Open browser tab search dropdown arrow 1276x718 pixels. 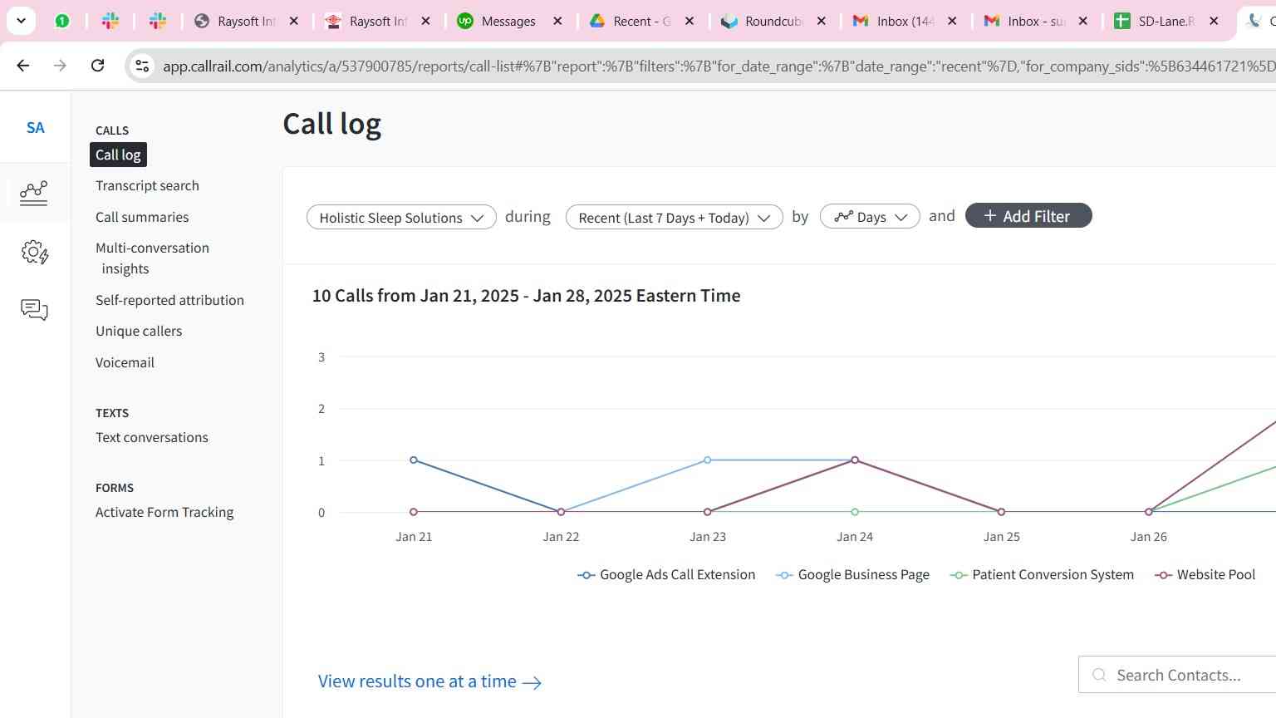click(x=21, y=21)
